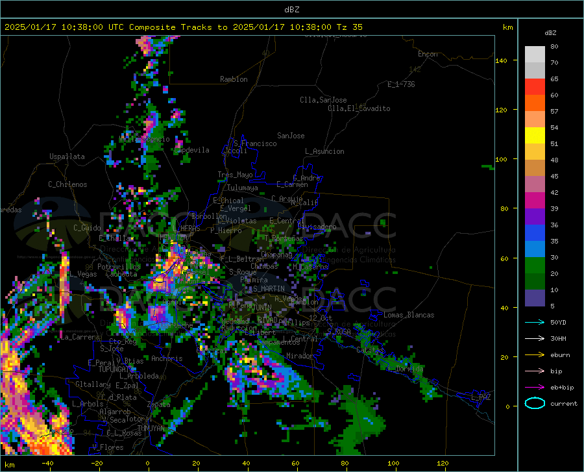The height and width of the screenshot is (472, 584).
Task: Click the 'SanJose' map label
Action: pos(291,136)
